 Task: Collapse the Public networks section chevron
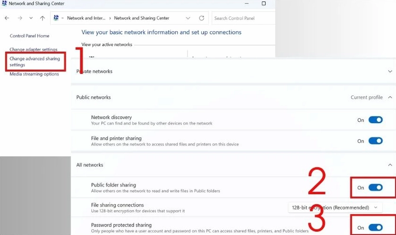coord(390,97)
